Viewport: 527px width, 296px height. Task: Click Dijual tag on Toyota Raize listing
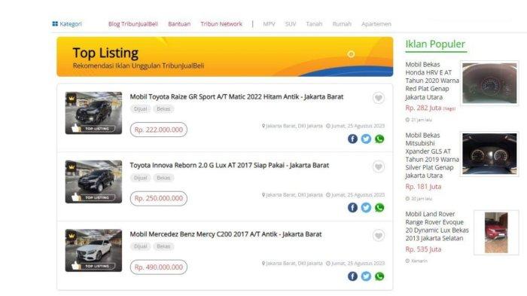click(x=141, y=109)
